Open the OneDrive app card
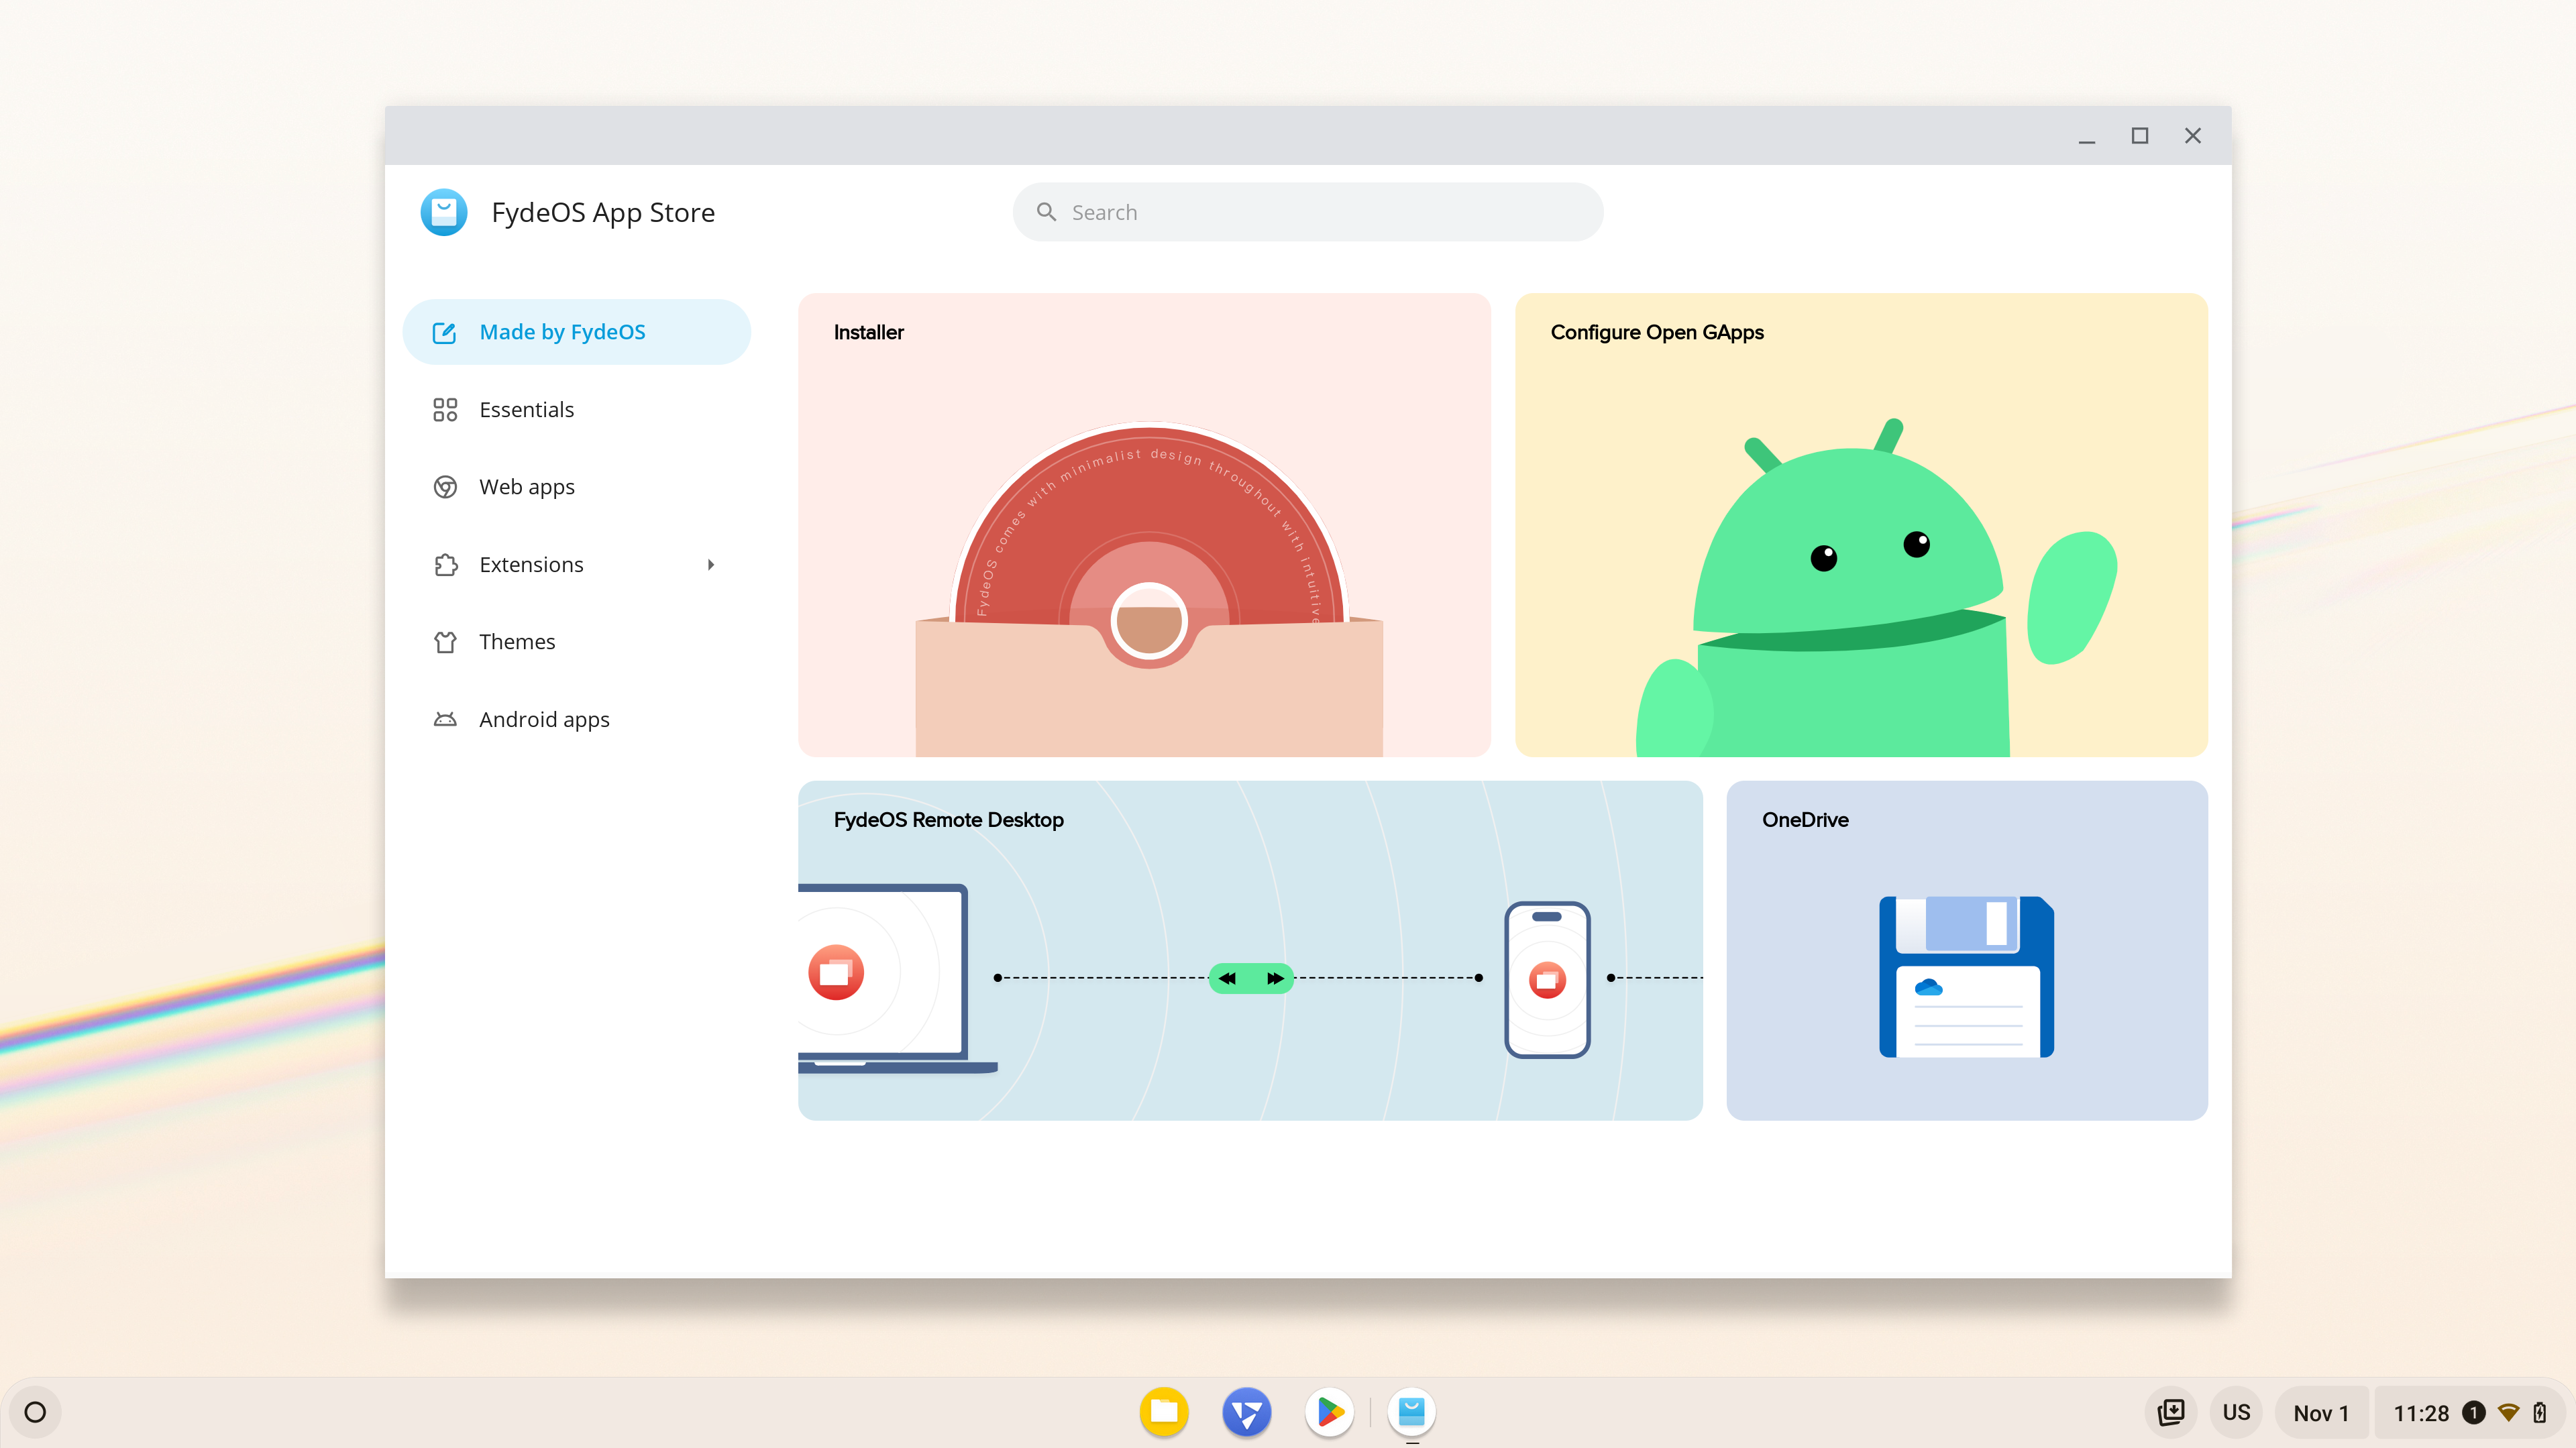This screenshot has width=2576, height=1448. (1967, 950)
